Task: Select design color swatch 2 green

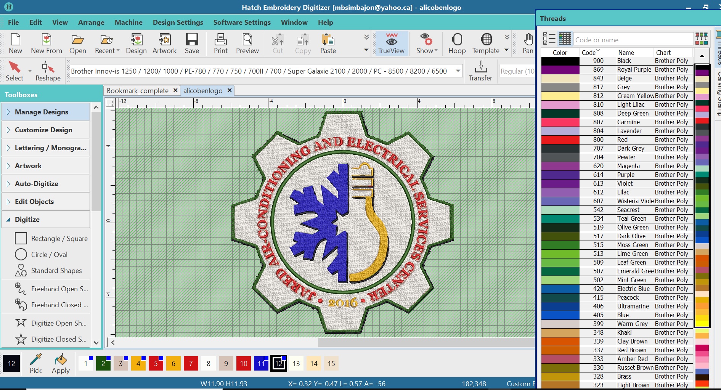Action: click(103, 363)
